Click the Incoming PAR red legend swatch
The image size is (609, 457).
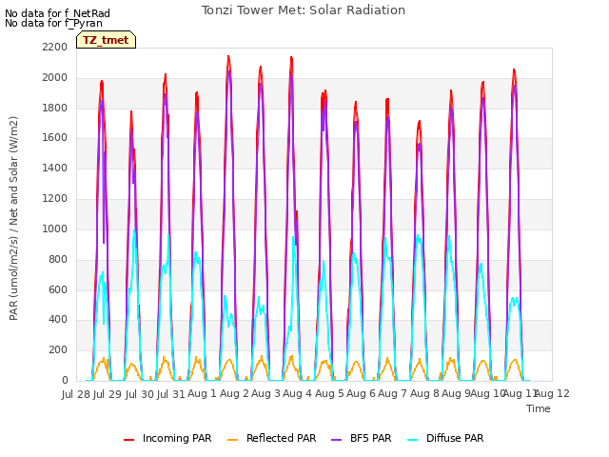pyautogui.click(x=129, y=439)
